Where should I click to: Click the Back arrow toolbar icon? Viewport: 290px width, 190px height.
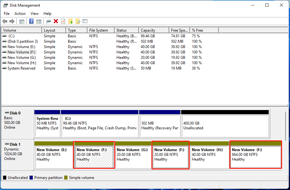tap(5, 21)
